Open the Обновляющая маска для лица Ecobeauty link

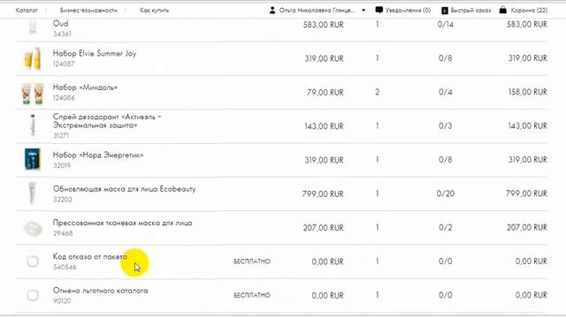tap(124, 189)
